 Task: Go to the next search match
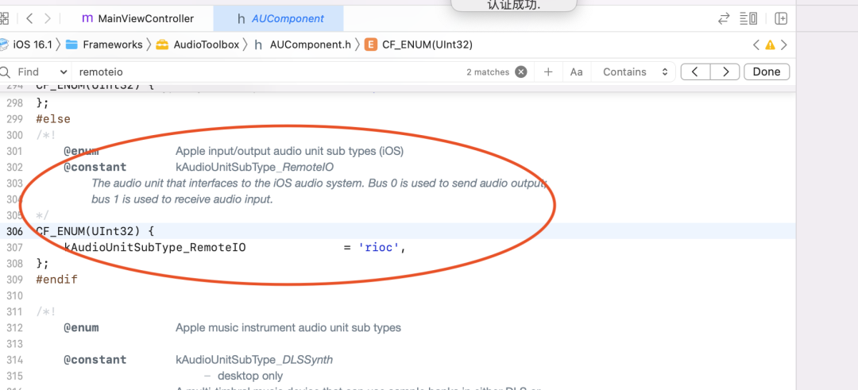[725, 71]
